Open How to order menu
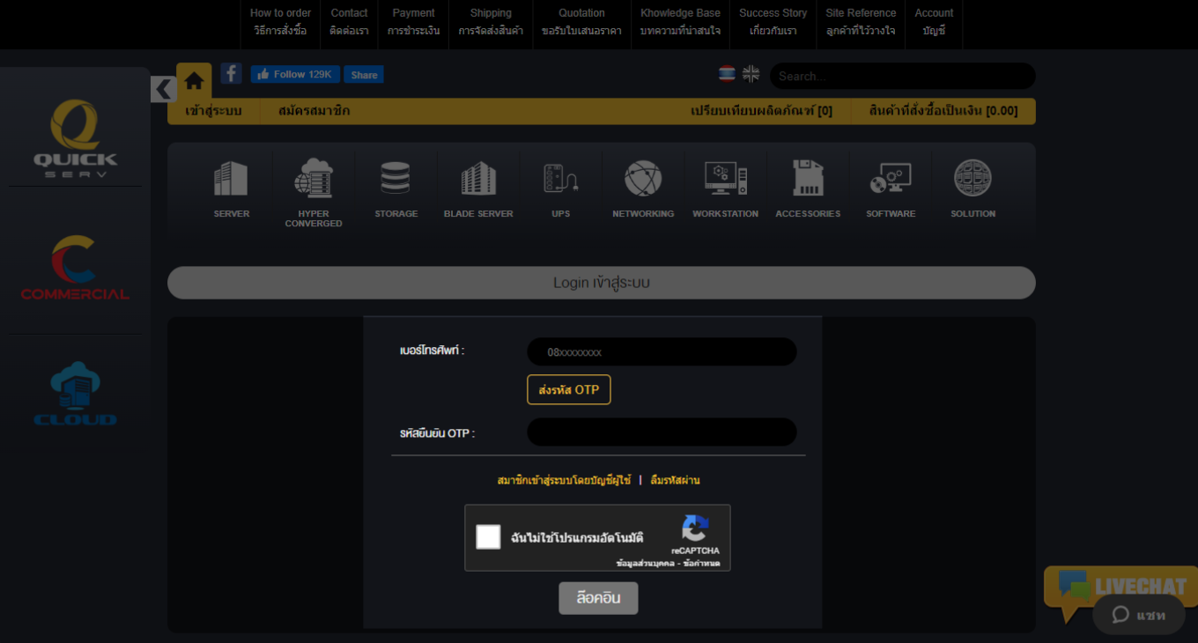 click(280, 22)
